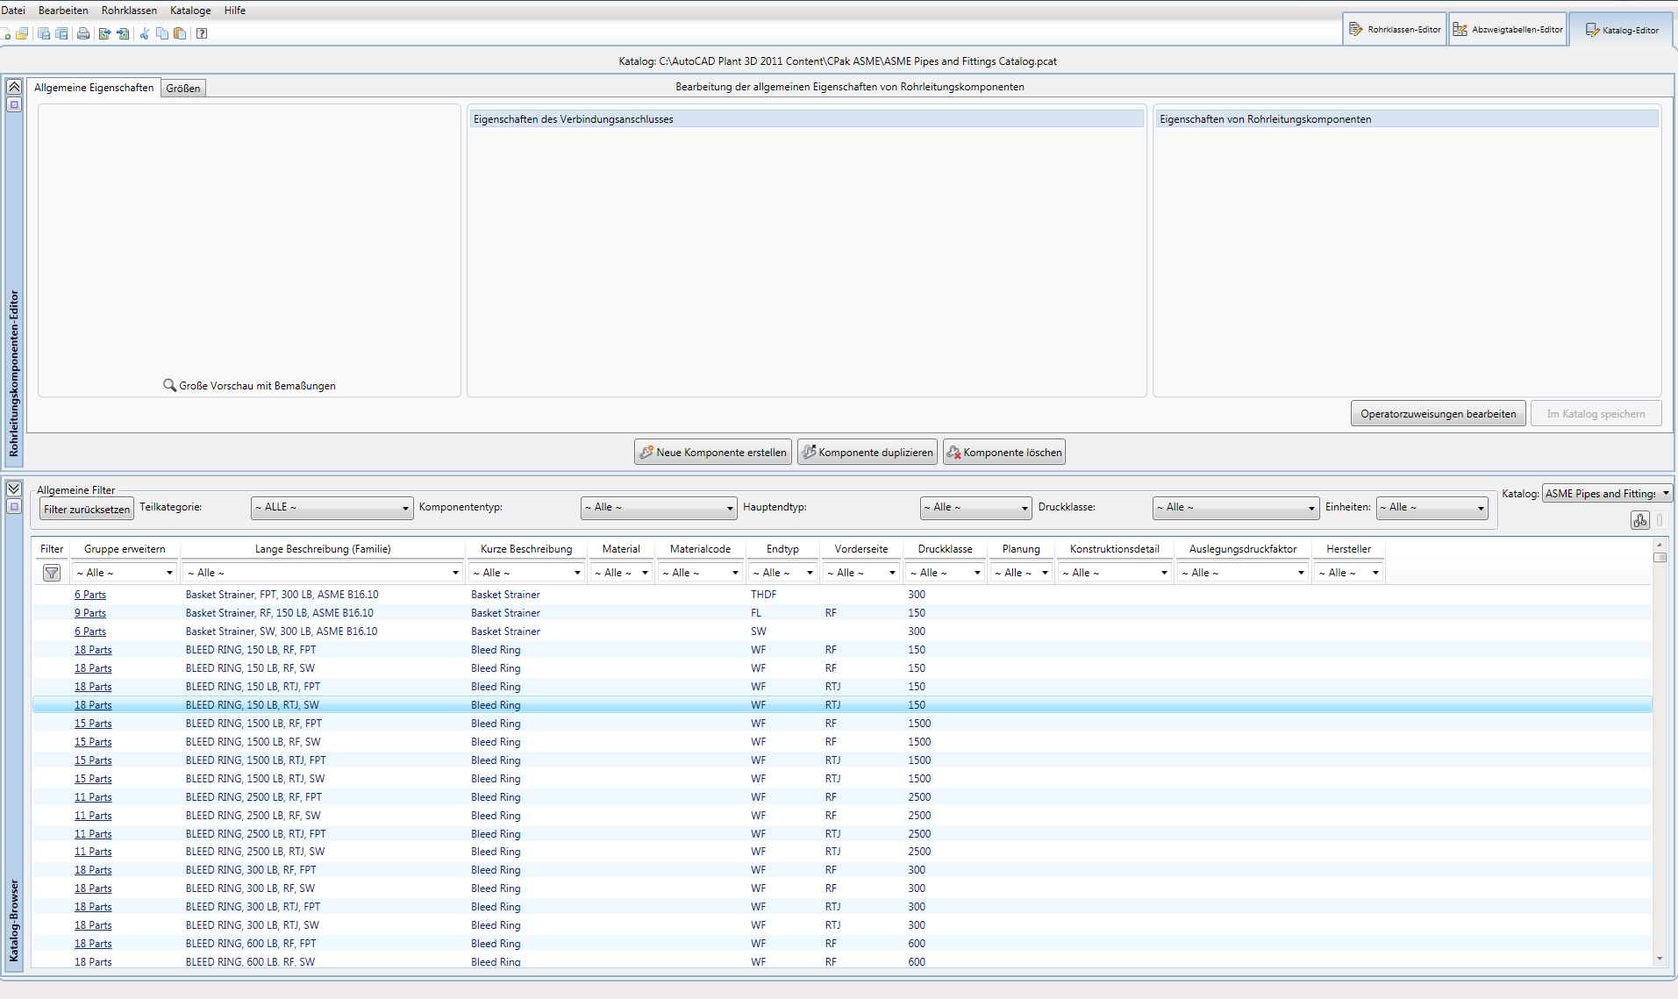
Task: Select the Allgemeine Eigenschaften tab
Action: point(94,88)
